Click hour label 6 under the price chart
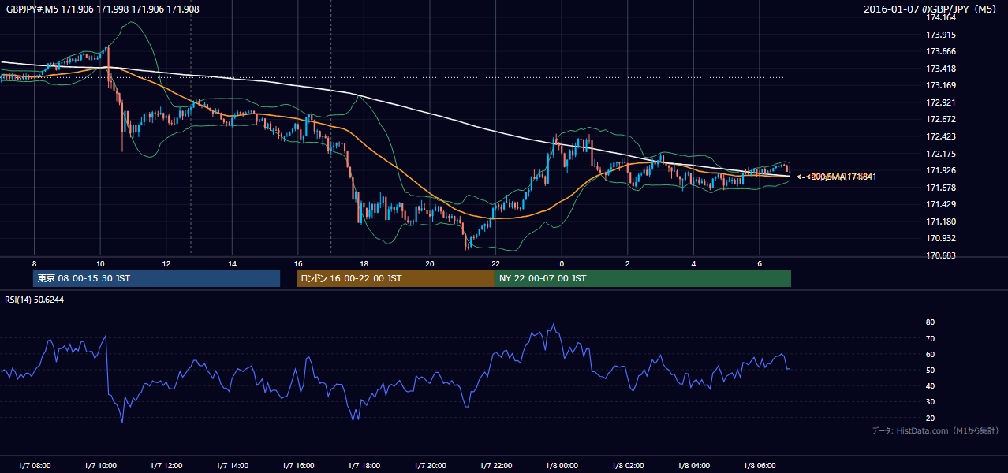 tap(760, 263)
